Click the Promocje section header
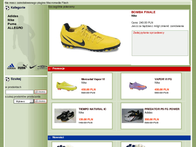 (x=119, y=69)
